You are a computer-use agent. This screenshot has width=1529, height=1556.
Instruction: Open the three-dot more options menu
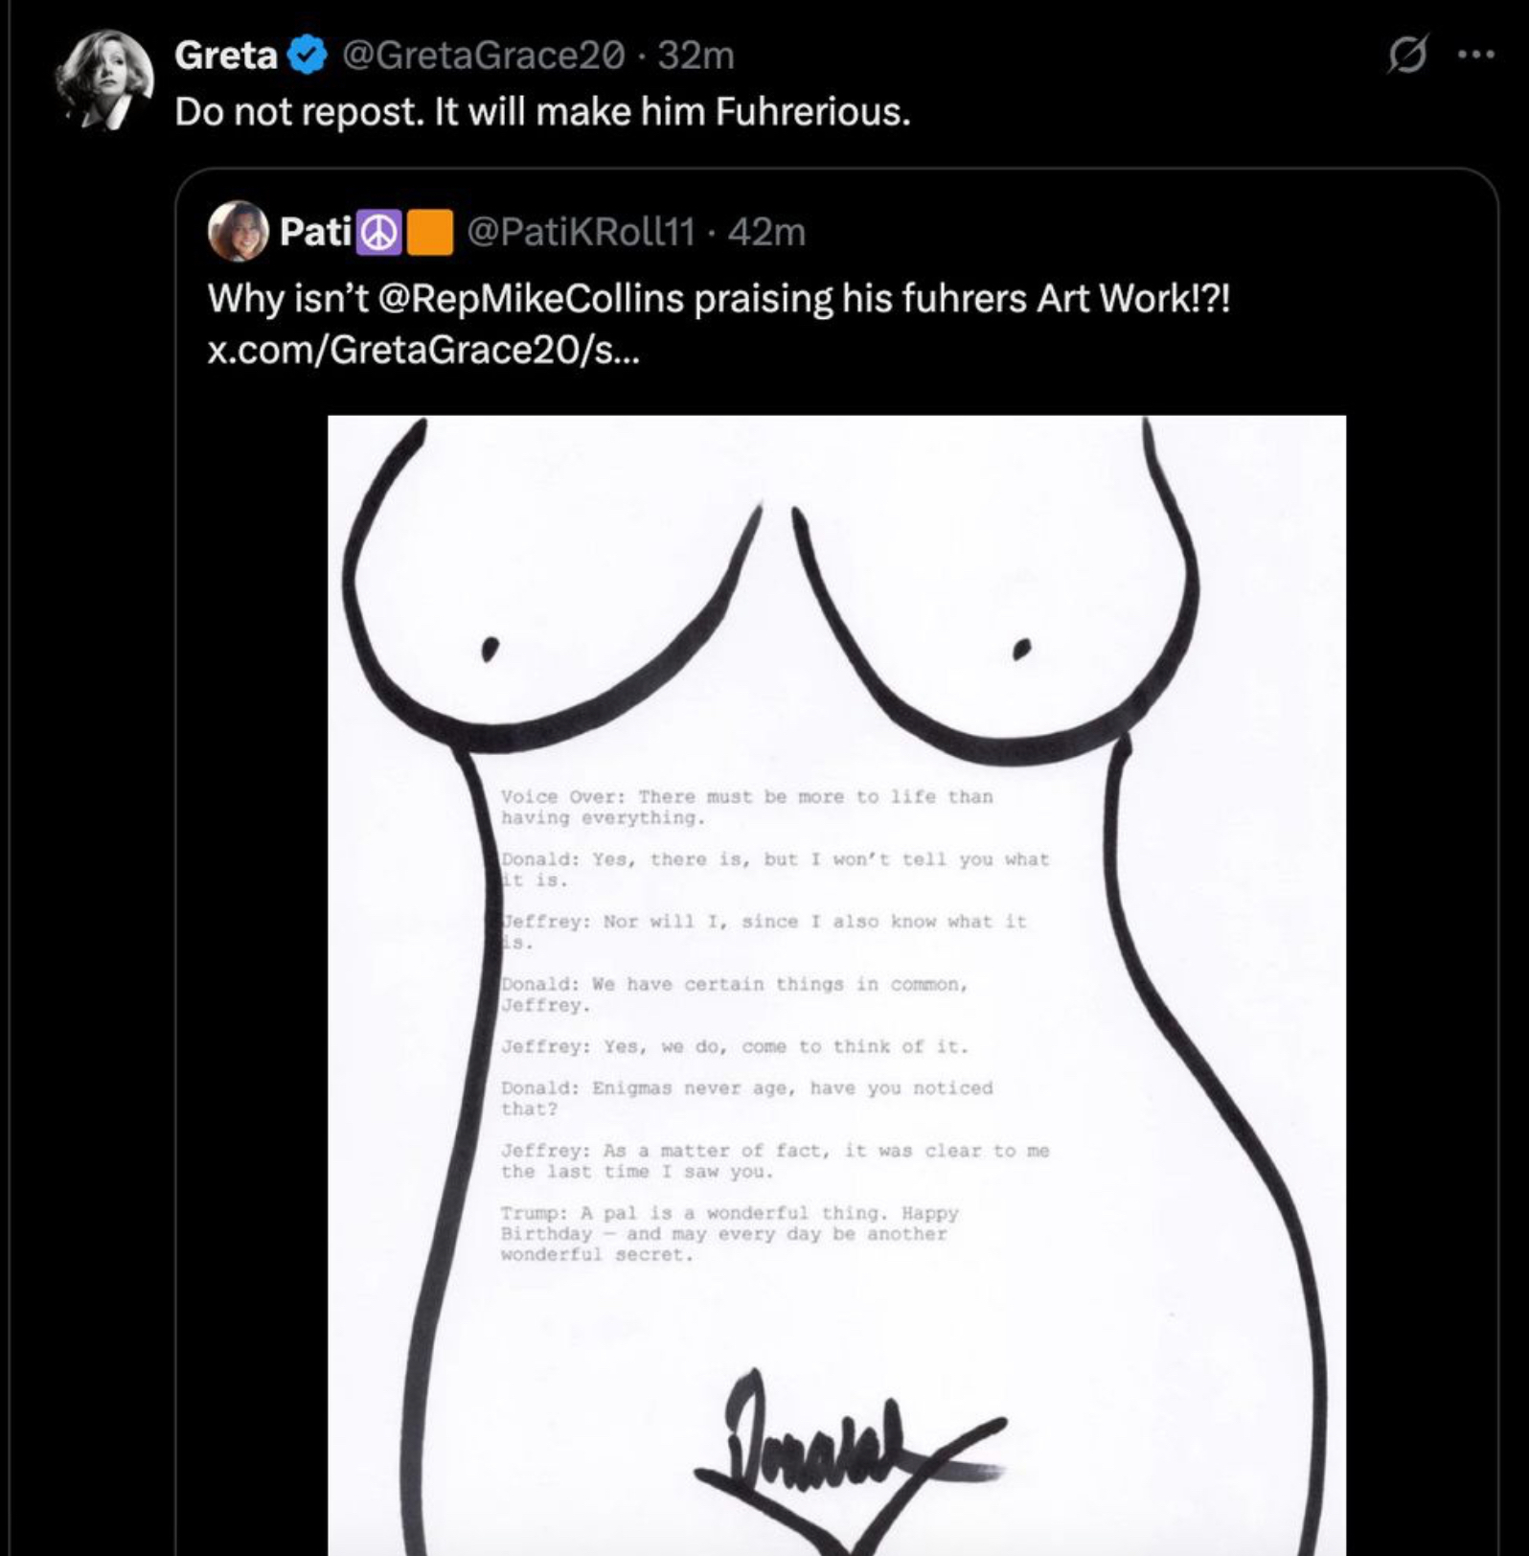click(x=1475, y=56)
